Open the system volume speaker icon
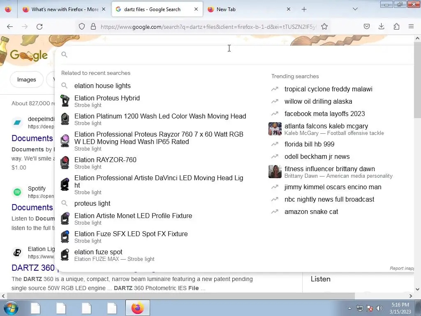 pyautogui.click(x=379, y=308)
